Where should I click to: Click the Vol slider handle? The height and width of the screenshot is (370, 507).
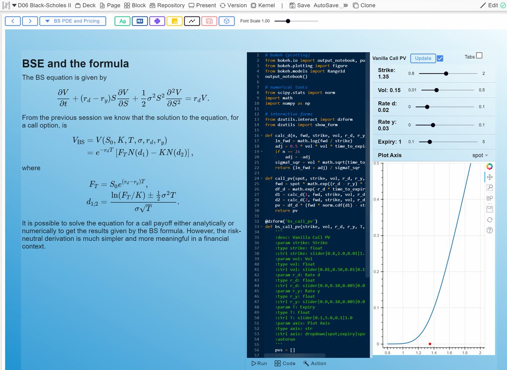[x=436, y=90]
